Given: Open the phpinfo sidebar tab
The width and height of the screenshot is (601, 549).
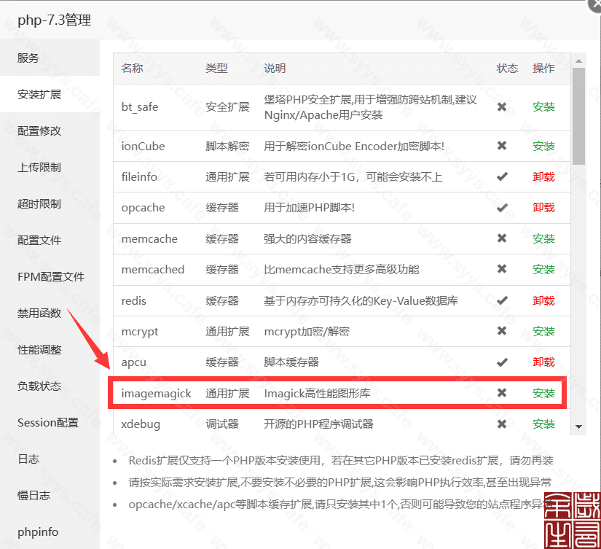Looking at the screenshot, I should (x=38, y=532).
